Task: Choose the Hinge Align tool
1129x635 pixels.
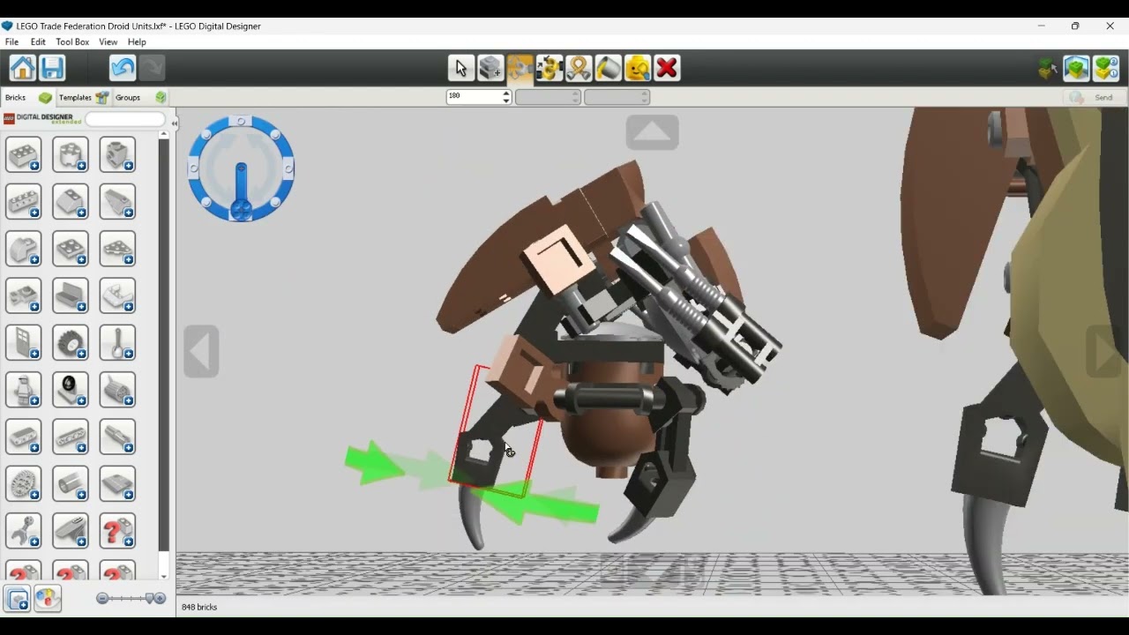Action: pyautogui.click(x=549, y=68)
